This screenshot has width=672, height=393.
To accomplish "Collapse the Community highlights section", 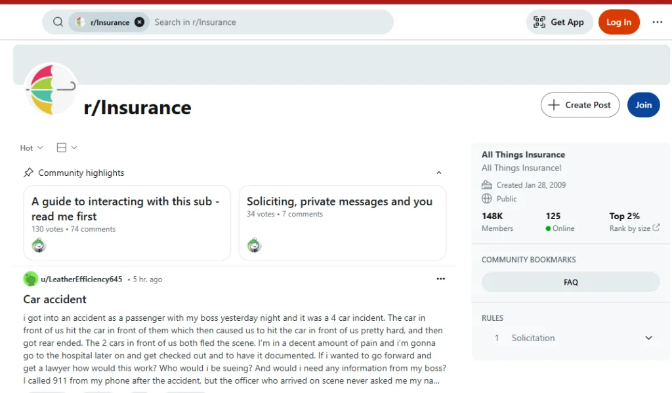I will pyautogui.click(x=439, y=172).
